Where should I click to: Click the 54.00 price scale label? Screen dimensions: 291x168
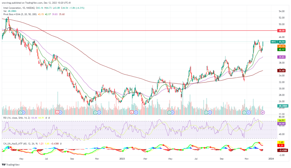point(282,11)
